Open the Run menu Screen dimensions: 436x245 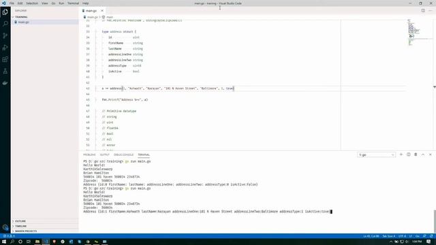[x=61, y=3]
